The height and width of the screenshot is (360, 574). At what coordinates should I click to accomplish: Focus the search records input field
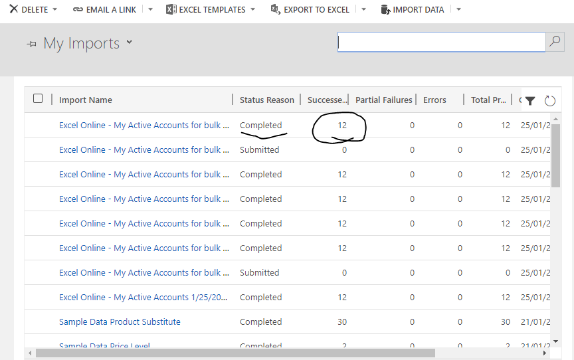442,42
